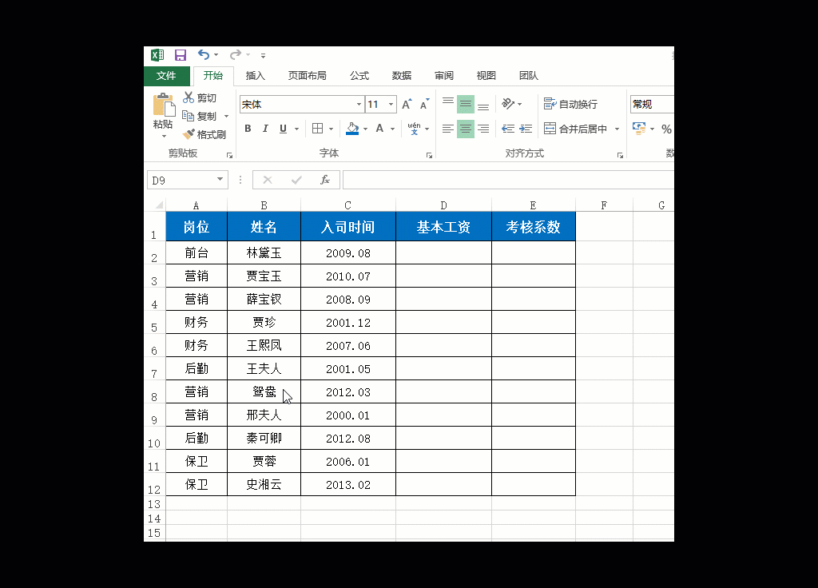This screenshot has width=818, height=588.
Task: Click the text orientation icon
Action: coord(508,104)
